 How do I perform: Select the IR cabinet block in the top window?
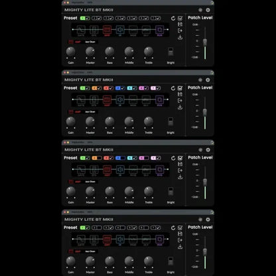tap(120, 30)
